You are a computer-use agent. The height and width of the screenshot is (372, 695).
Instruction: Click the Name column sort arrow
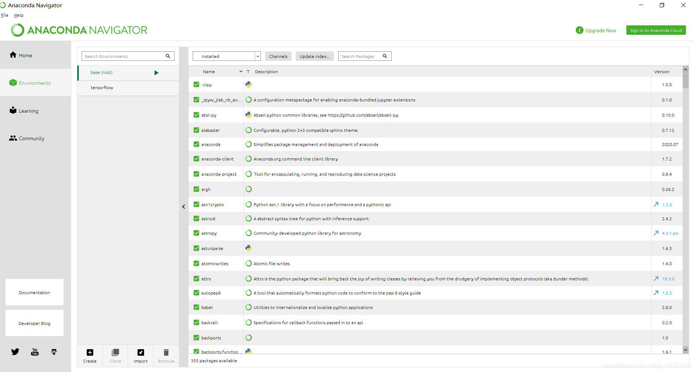tap(241, 72)
